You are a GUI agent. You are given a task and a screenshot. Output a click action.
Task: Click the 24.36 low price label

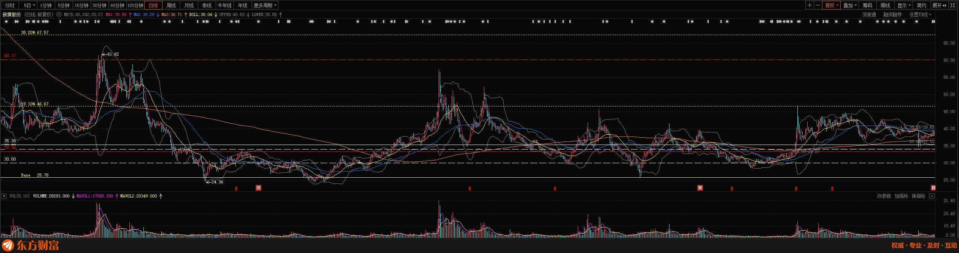coord(217,182)
